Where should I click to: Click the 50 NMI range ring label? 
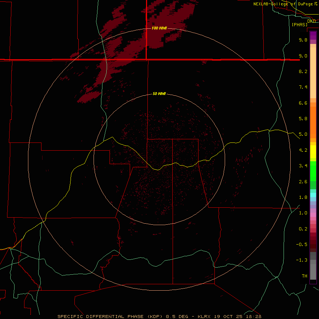click(x=159, y=94)
